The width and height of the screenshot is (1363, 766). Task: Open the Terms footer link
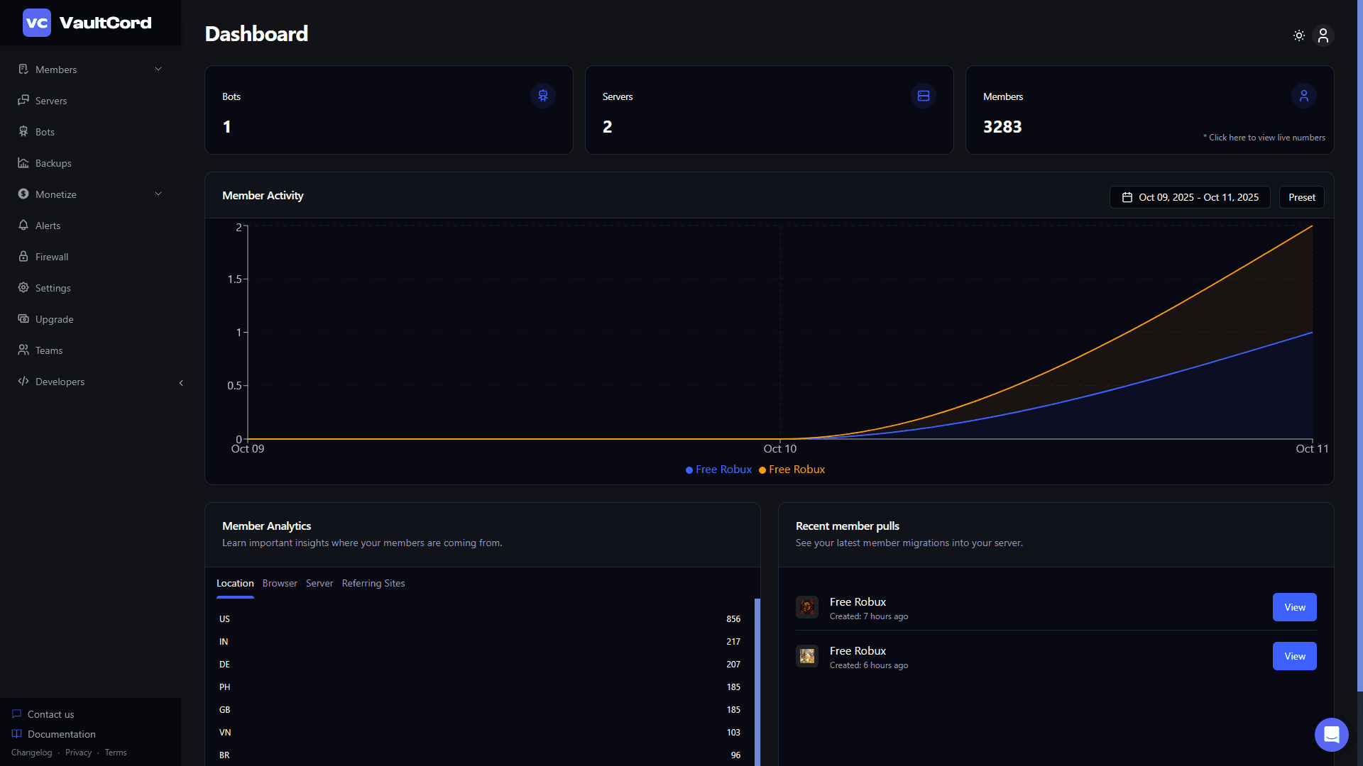point(116,753)
